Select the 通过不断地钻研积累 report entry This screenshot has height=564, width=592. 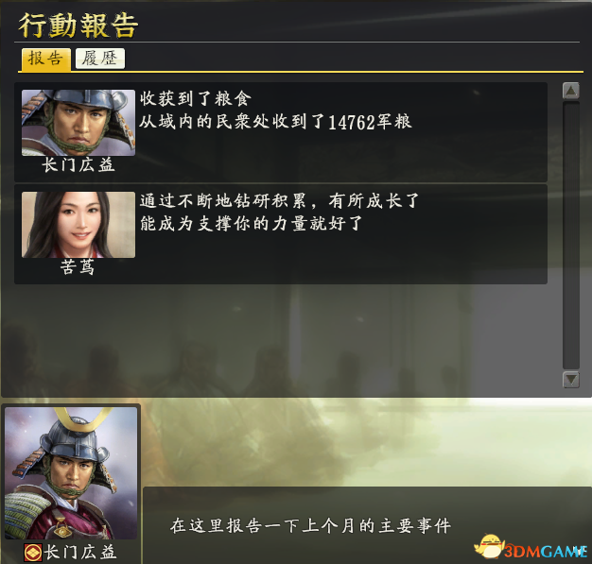click(281, 234)
